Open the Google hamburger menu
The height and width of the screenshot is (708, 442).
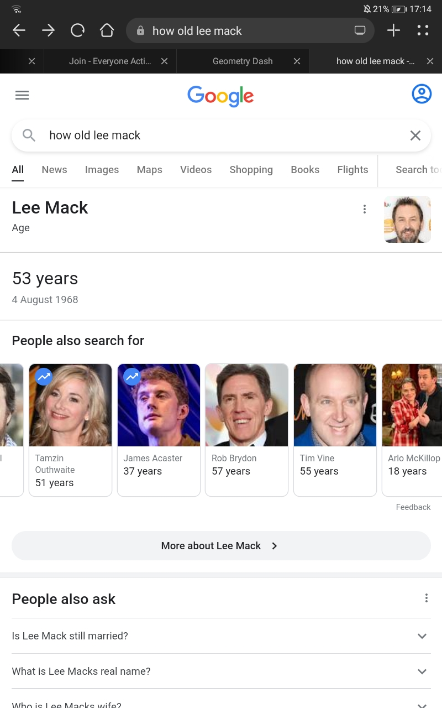[x=22, y=95]
